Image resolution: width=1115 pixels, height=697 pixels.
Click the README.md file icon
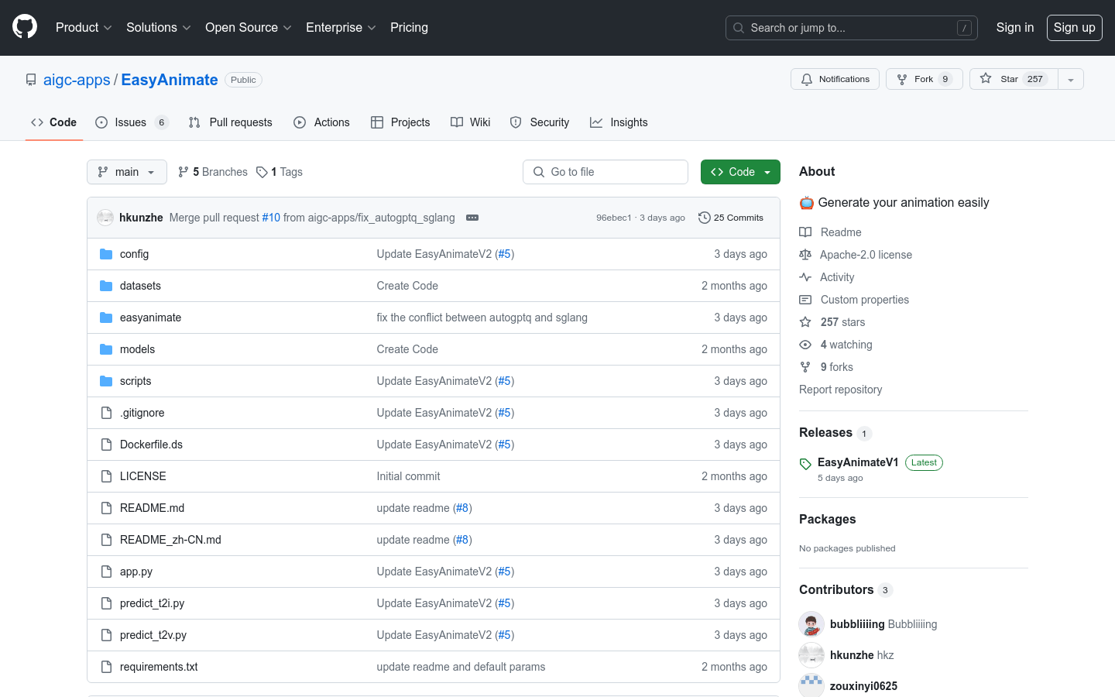[x=106, y=508]
